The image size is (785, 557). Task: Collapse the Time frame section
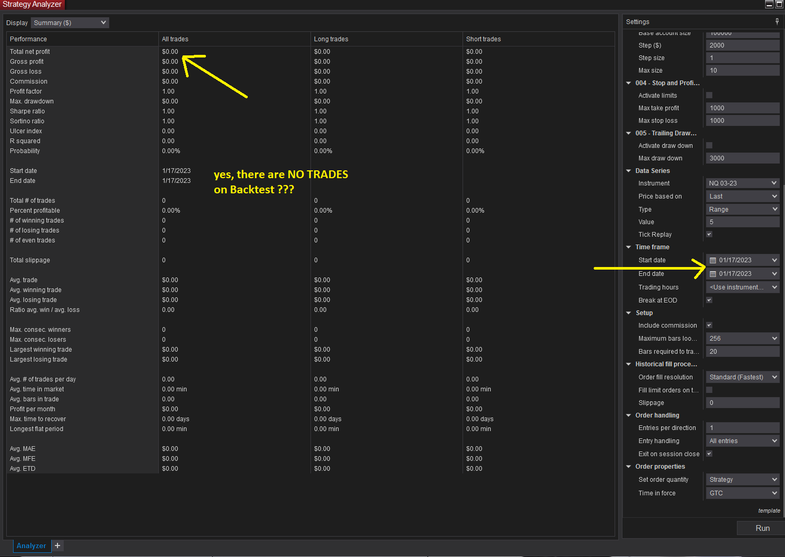click(x=629, y=247)
